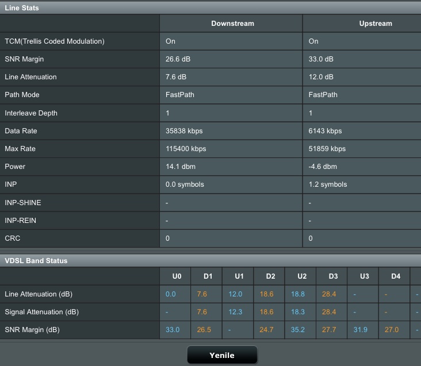Select U0 Line Attenuation value 0.0
Screen dimensions: 421x366
[170, 294]
